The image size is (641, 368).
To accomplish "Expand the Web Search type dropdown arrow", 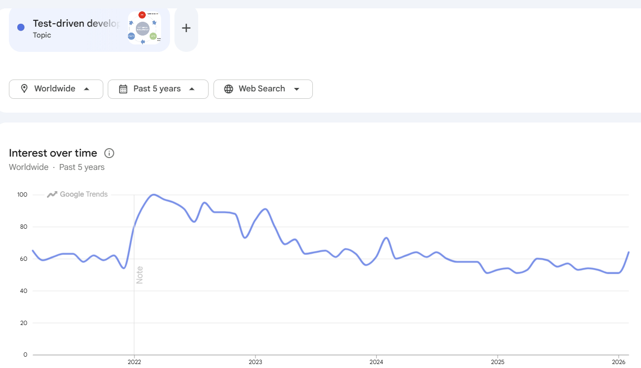I will pos(297,89).
